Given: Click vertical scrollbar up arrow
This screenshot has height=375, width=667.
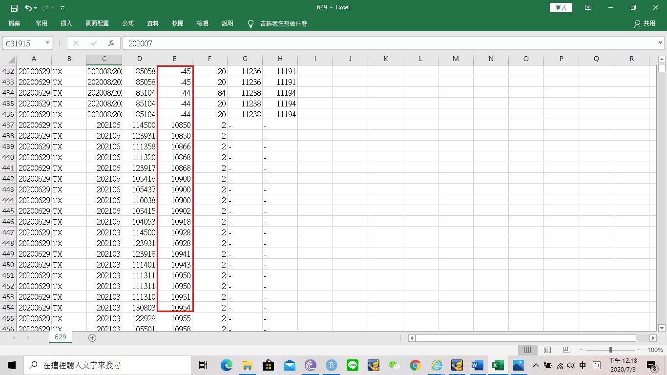Looking at the screenshot, I should (x=662, y=59).
